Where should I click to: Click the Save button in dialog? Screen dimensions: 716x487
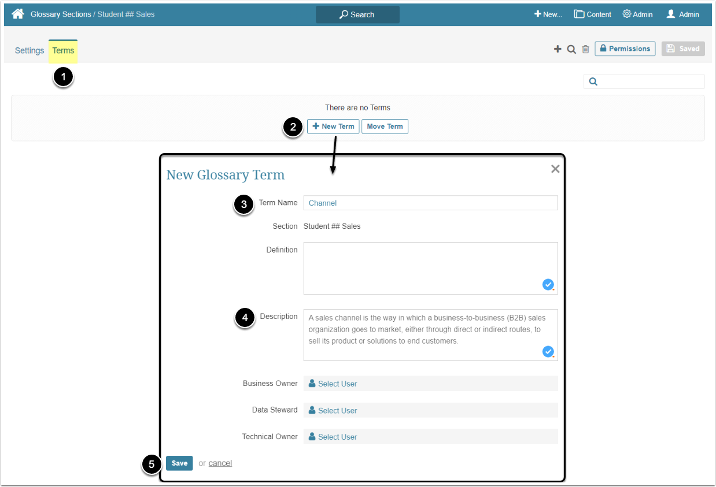pyautogui.click(x=179, y=463)
